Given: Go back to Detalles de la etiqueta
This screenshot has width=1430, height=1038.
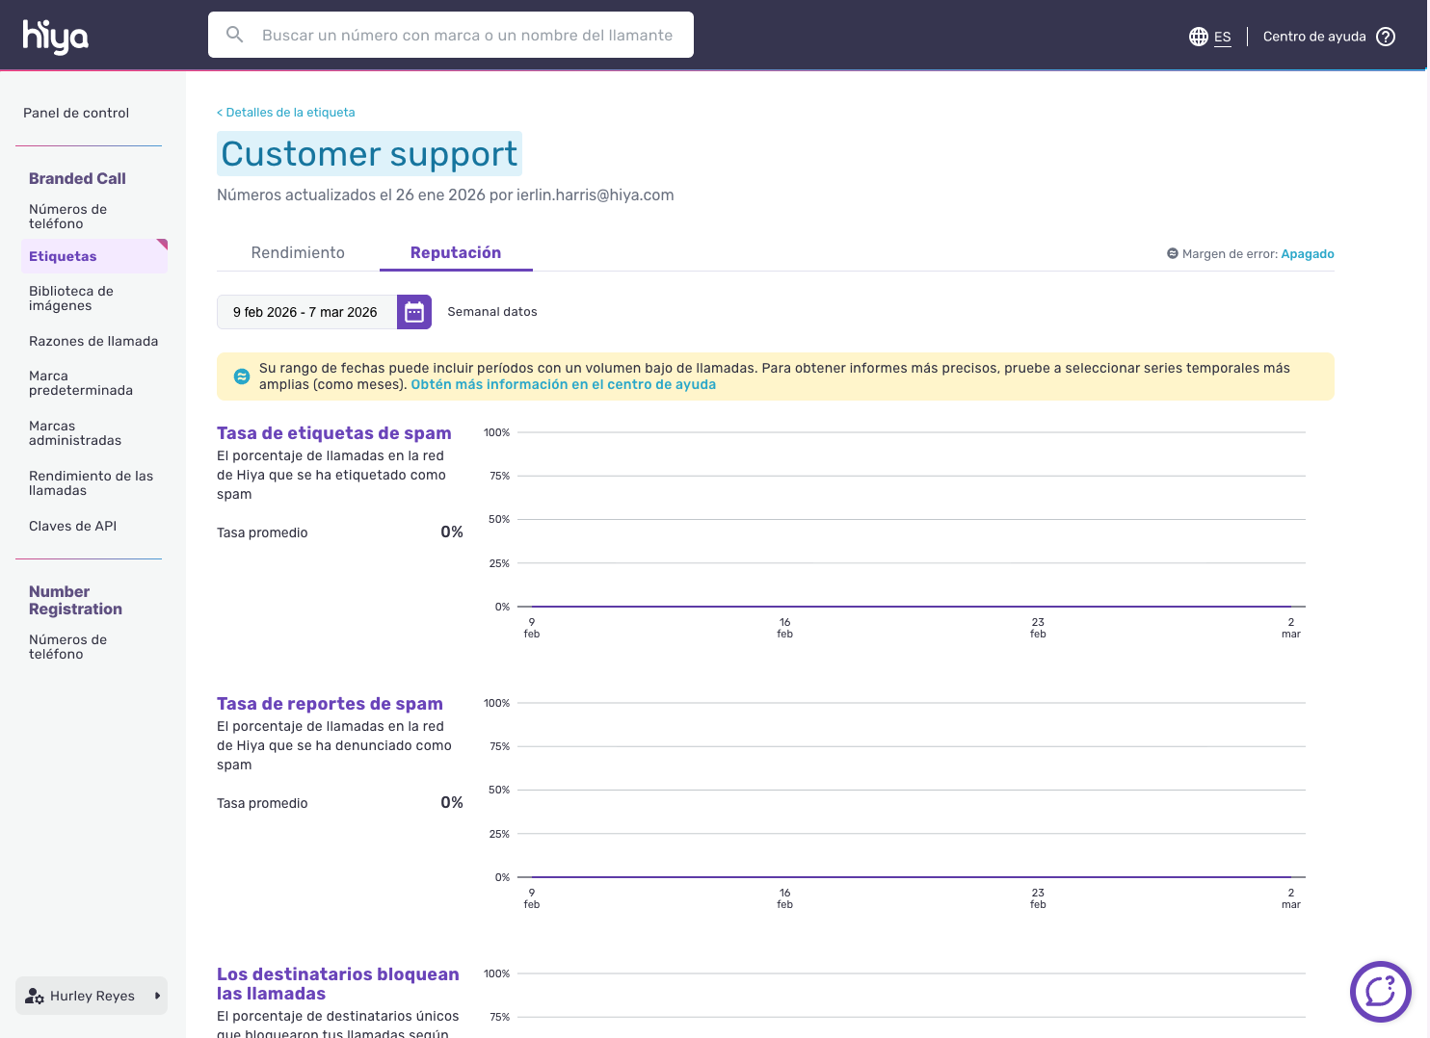Looking at the screenshot, I should (286, 113).
